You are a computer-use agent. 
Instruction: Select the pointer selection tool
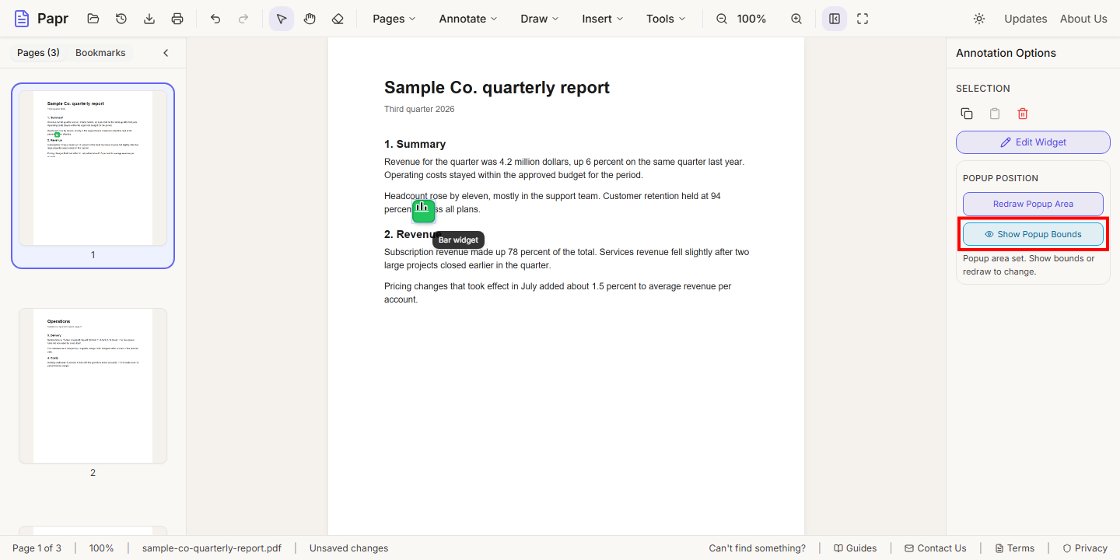[x=282, y=19]
